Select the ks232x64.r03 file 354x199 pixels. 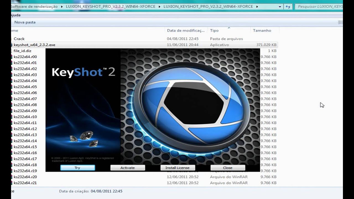(x=25, y=75)
